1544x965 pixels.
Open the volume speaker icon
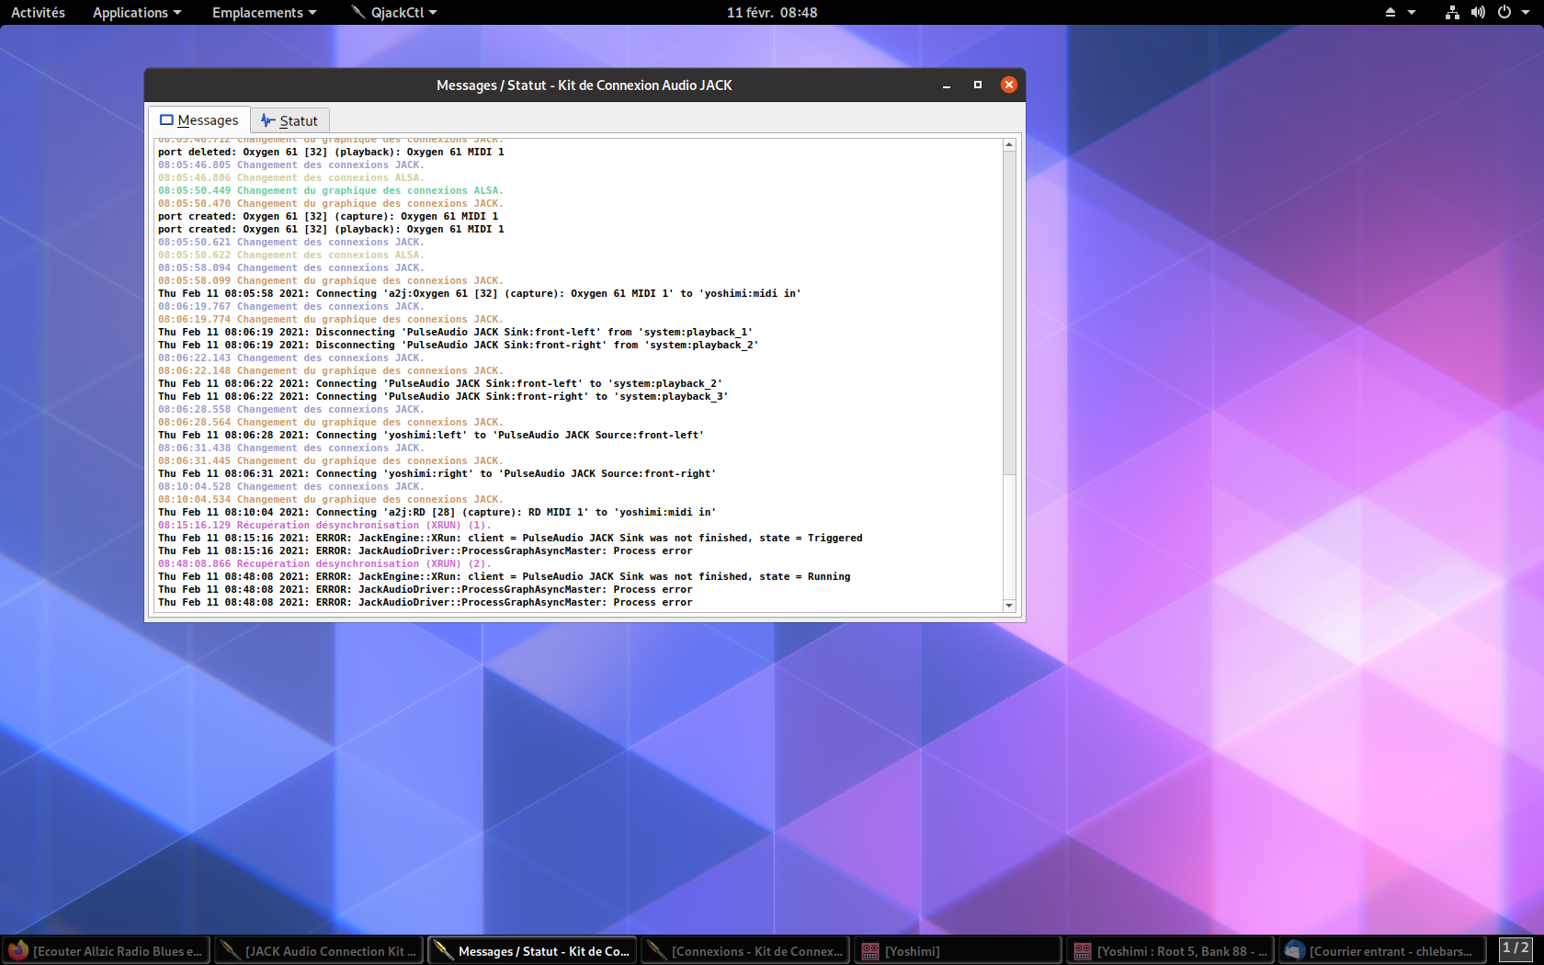pyautogui.click(x=1478, y=12)
